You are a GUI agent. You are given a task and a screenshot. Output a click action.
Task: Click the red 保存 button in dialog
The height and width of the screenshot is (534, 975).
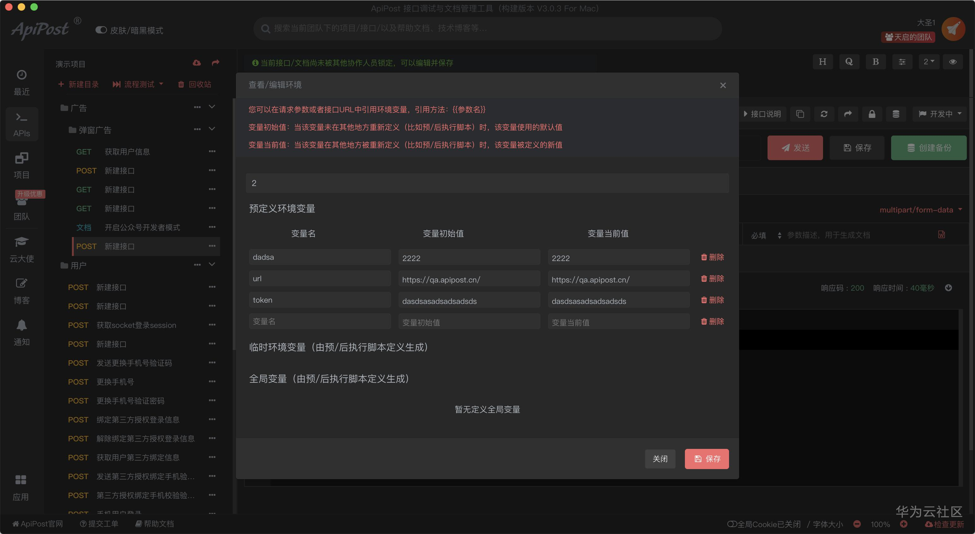coord(706,459)
